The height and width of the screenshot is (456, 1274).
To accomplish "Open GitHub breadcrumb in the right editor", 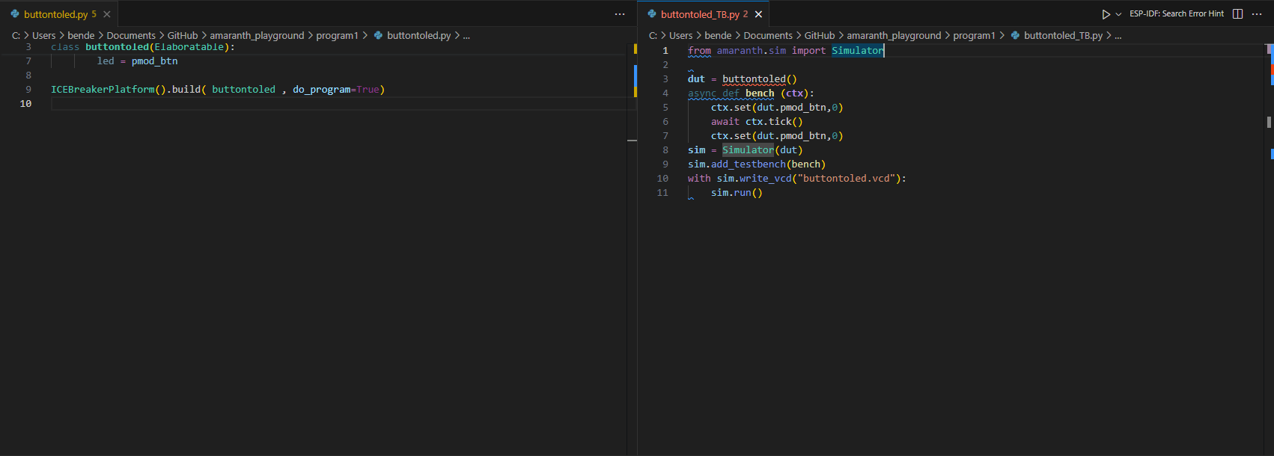I will [x=819, y=35].
